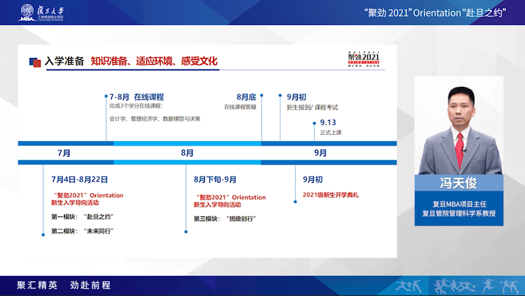Click footer slogan 聚汇精英 劲赴前程
Viewport: 525px width, 296px height.
(x=64, y=285)
